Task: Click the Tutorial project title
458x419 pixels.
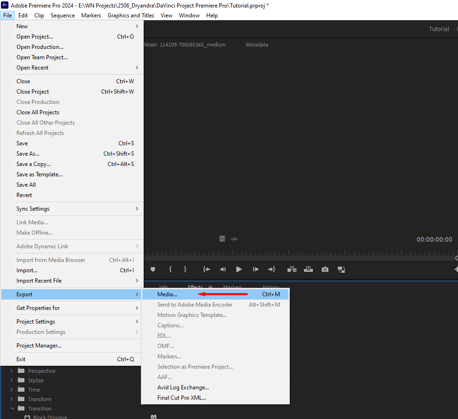Action: [x=439, y=29]
